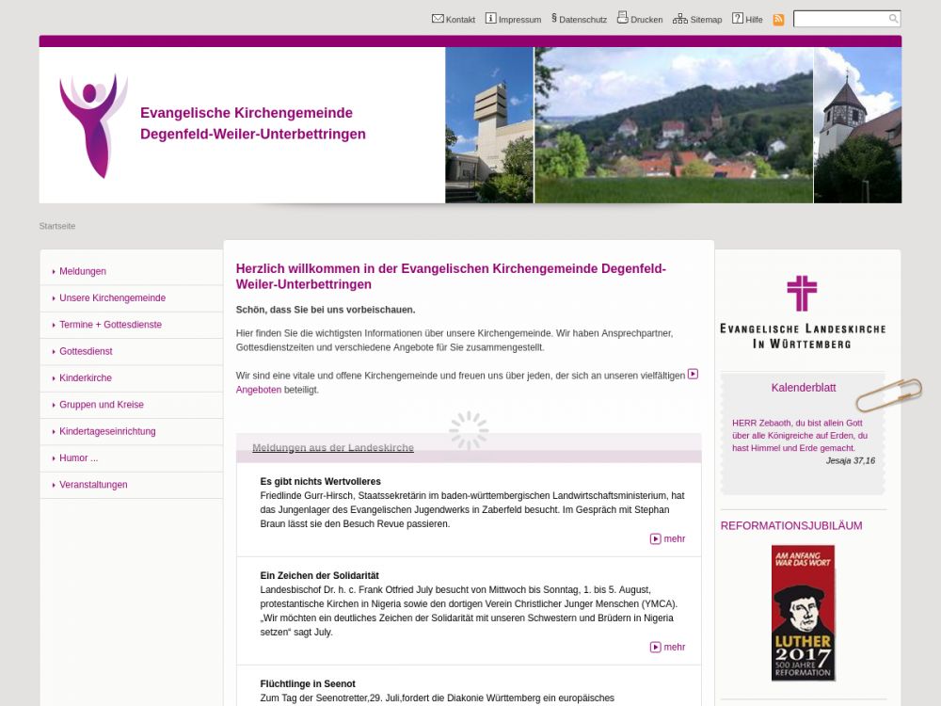
Task: Click mehr under Ein Zeichen der Solidarität
Action: point(668,648)
